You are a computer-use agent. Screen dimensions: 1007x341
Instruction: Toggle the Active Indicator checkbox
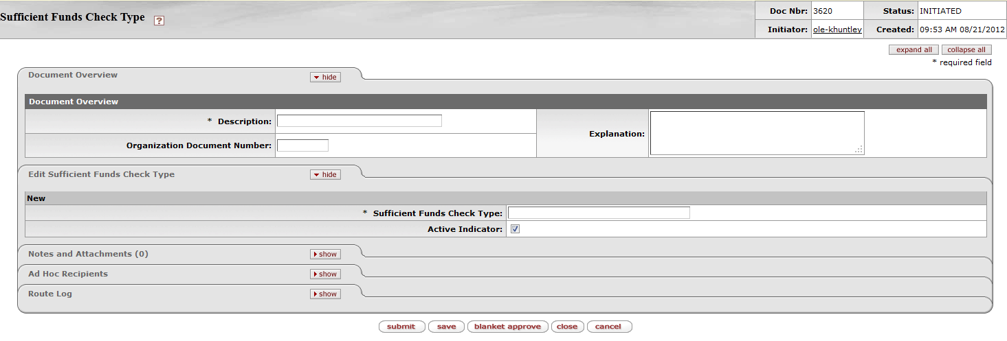515,229
